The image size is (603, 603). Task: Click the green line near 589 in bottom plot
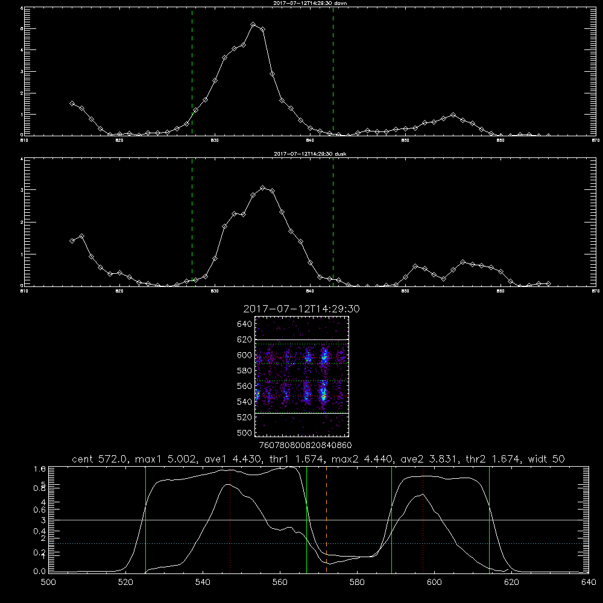pos(391,519)
